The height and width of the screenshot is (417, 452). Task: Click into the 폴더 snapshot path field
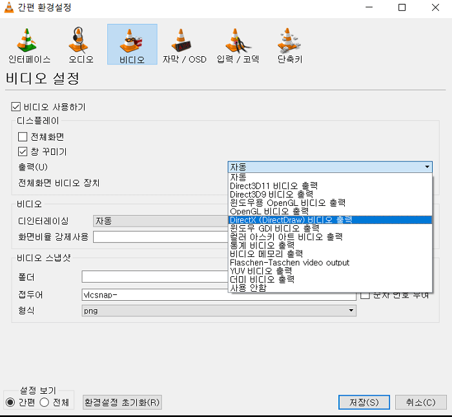coord(155,277)
